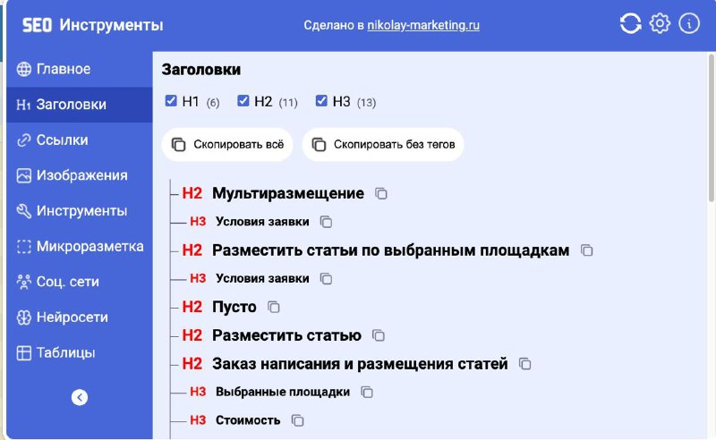The height and width of the screenshot is (440, 716).
Task: Copy the Пусто heading
Action: point(274,307)
